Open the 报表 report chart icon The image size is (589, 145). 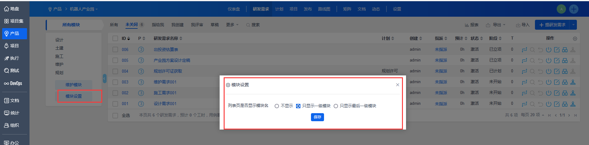pos(471,25)
